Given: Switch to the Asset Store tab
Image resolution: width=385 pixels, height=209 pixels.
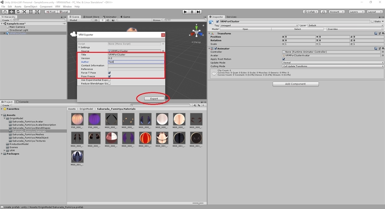Looking at the screenshot, I should coord(91,17).
